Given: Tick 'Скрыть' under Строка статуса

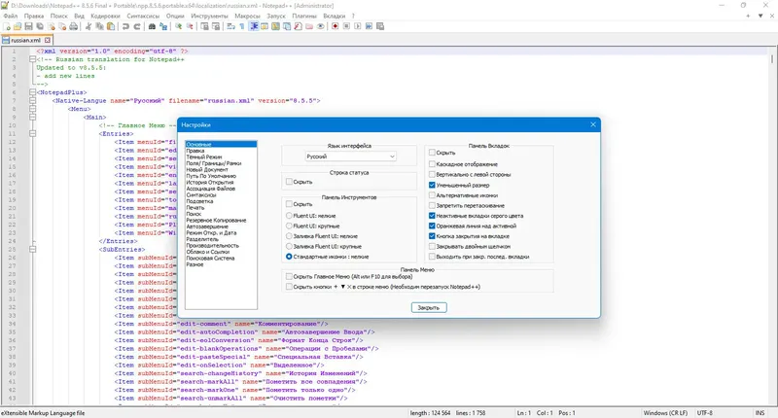Looking at the screenshot, I should pos(290,182).
